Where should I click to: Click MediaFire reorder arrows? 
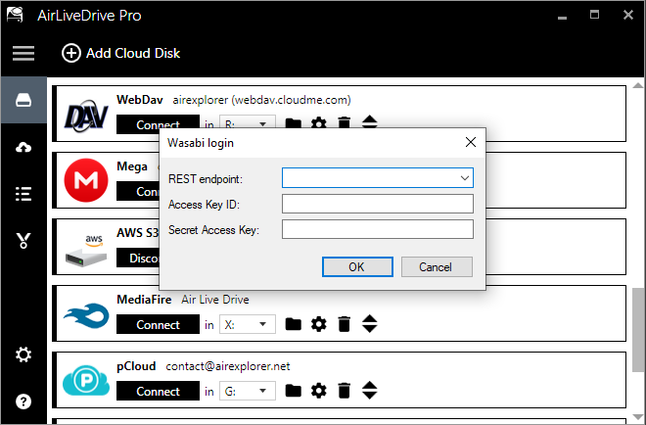(370, 323)
